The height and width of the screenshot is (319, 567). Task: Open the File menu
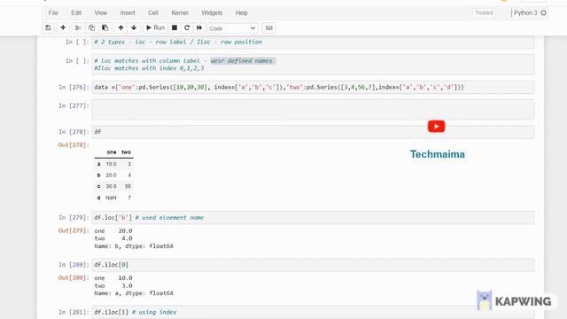point(53,12)
